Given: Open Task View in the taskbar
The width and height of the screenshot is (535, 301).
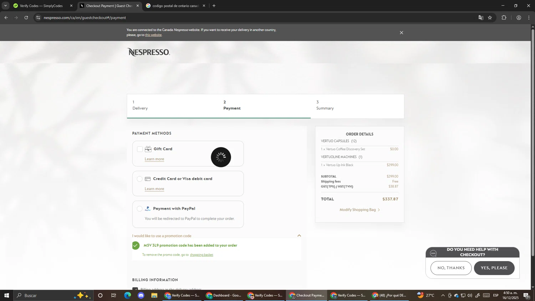Looking at the screenshot, I should pyautogui.click(x=114, y=295).
